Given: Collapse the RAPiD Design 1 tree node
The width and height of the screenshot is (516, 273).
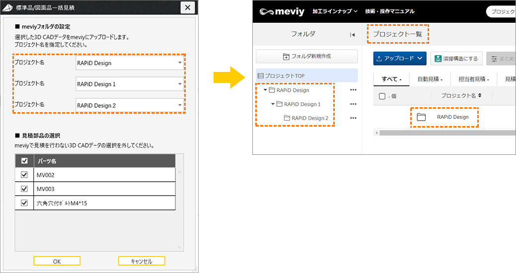Looking at the screenshot, I should pyautogui.click(x=273, y=104).
